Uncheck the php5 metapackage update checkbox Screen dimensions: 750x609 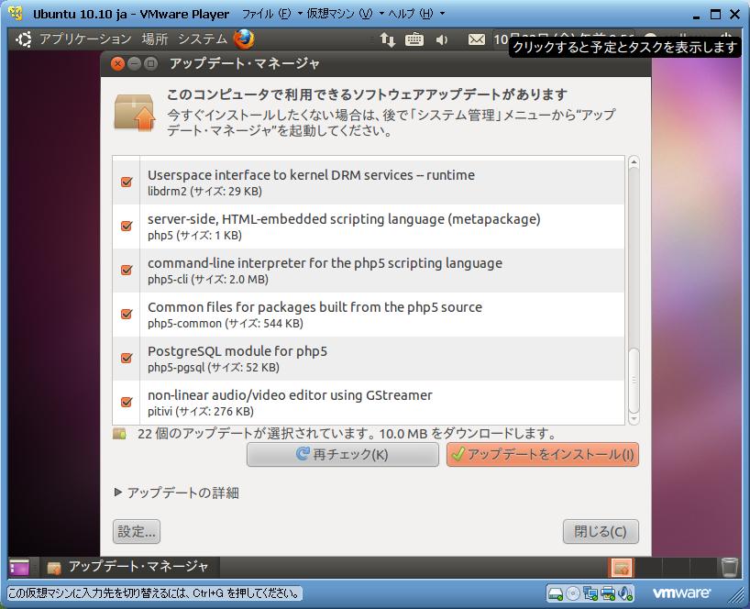tap(127, 226)
